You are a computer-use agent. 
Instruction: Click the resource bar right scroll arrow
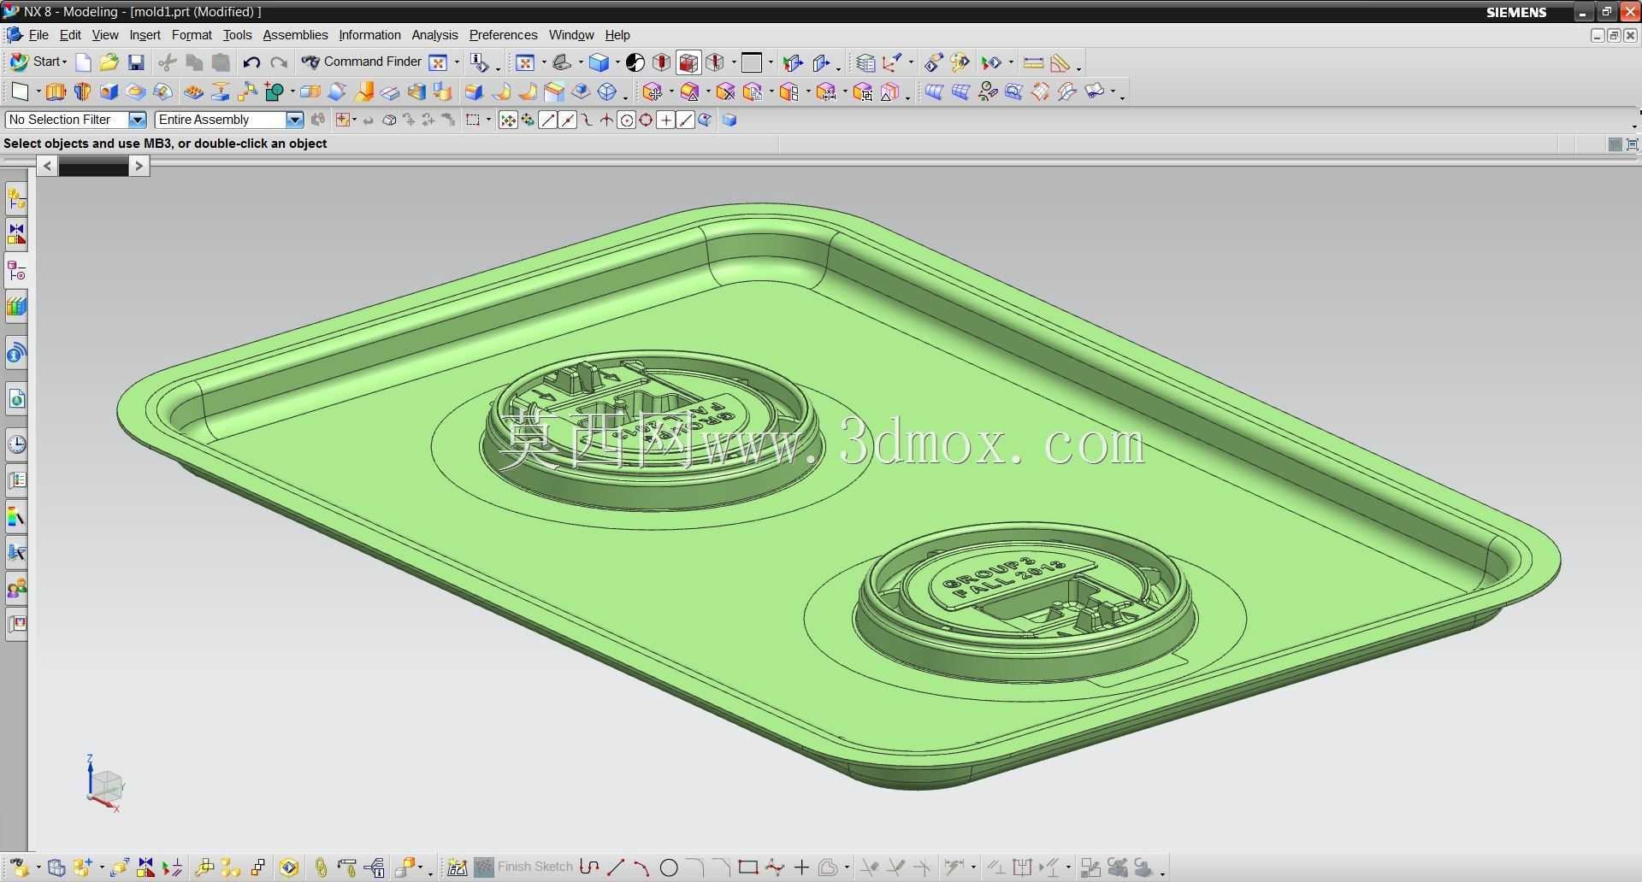pyautogui.click(x=139, y=166)
